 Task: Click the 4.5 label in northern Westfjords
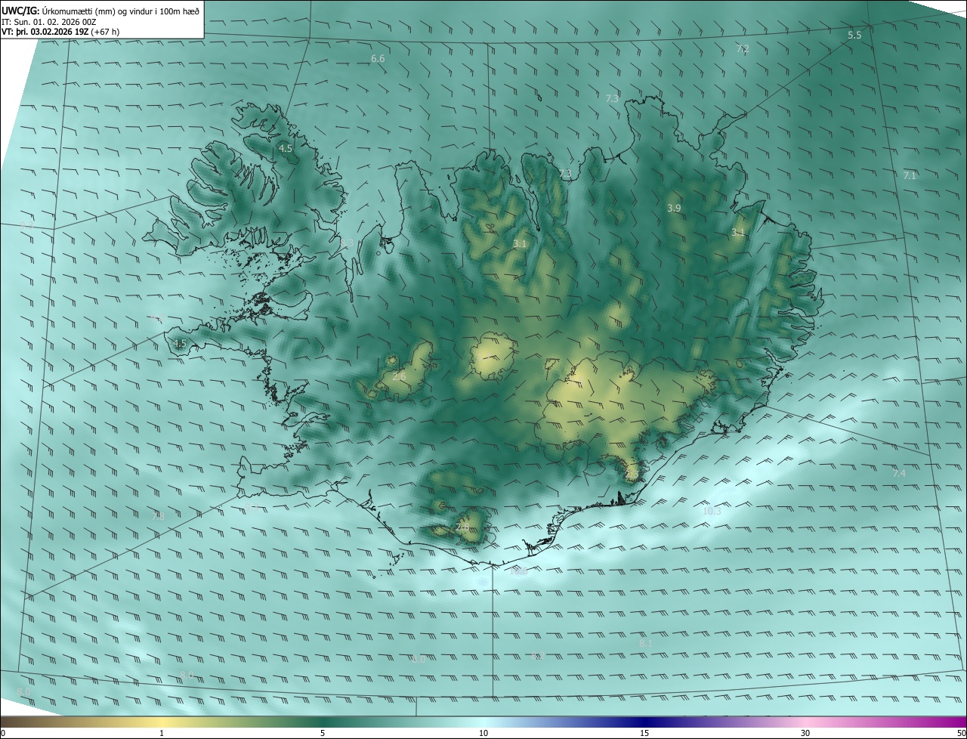point(286,149)
